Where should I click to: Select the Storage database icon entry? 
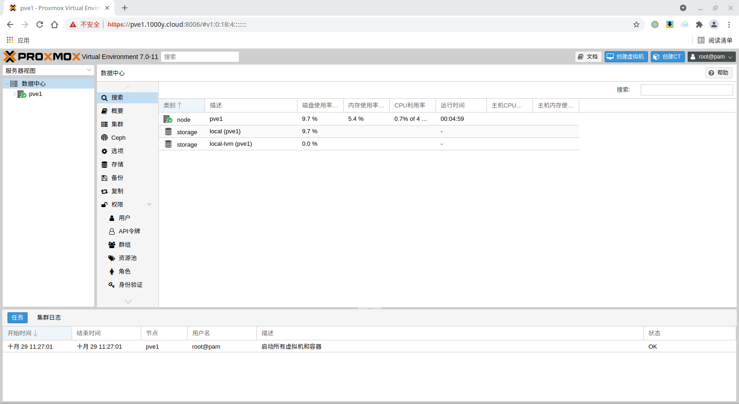105,164
